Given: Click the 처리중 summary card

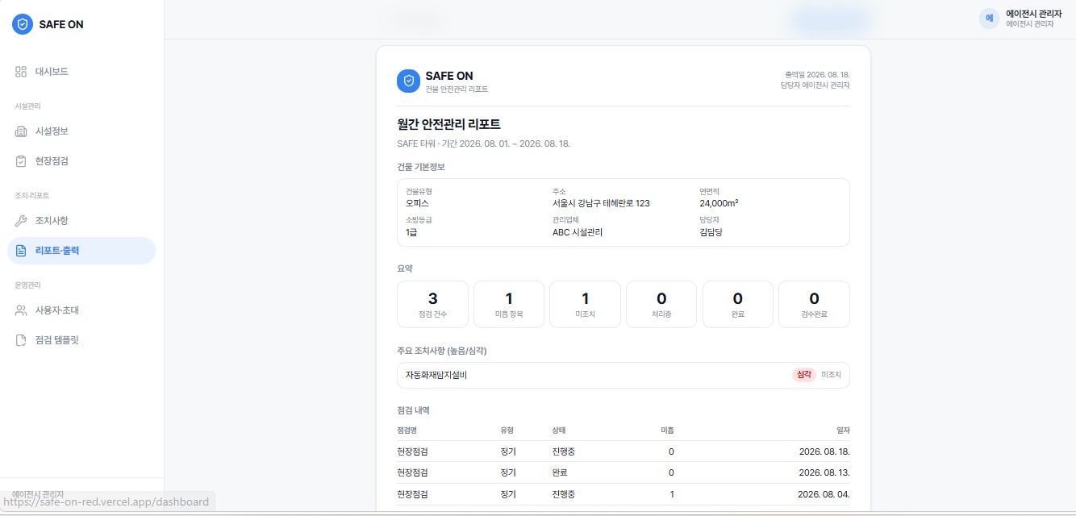Looking at the screenshot, I should [x=661, y=304].
